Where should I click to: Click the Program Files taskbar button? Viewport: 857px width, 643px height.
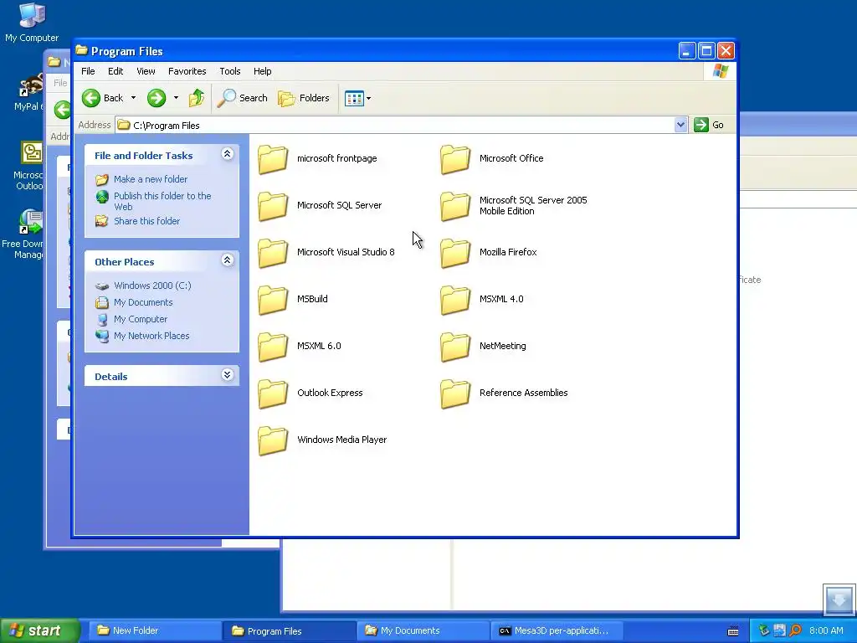[x=288, y=631]
